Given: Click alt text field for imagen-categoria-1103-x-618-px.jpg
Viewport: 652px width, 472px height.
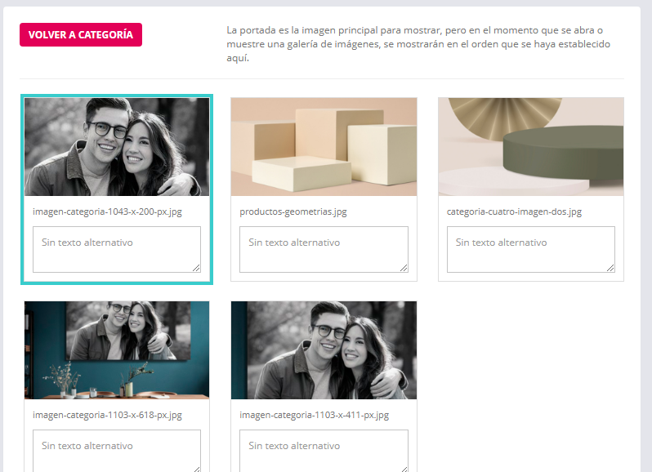Looking at the screenshot, I should tap(117, 450).
